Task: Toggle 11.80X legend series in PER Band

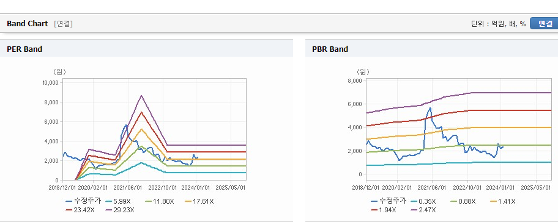Action: (160, 201)
